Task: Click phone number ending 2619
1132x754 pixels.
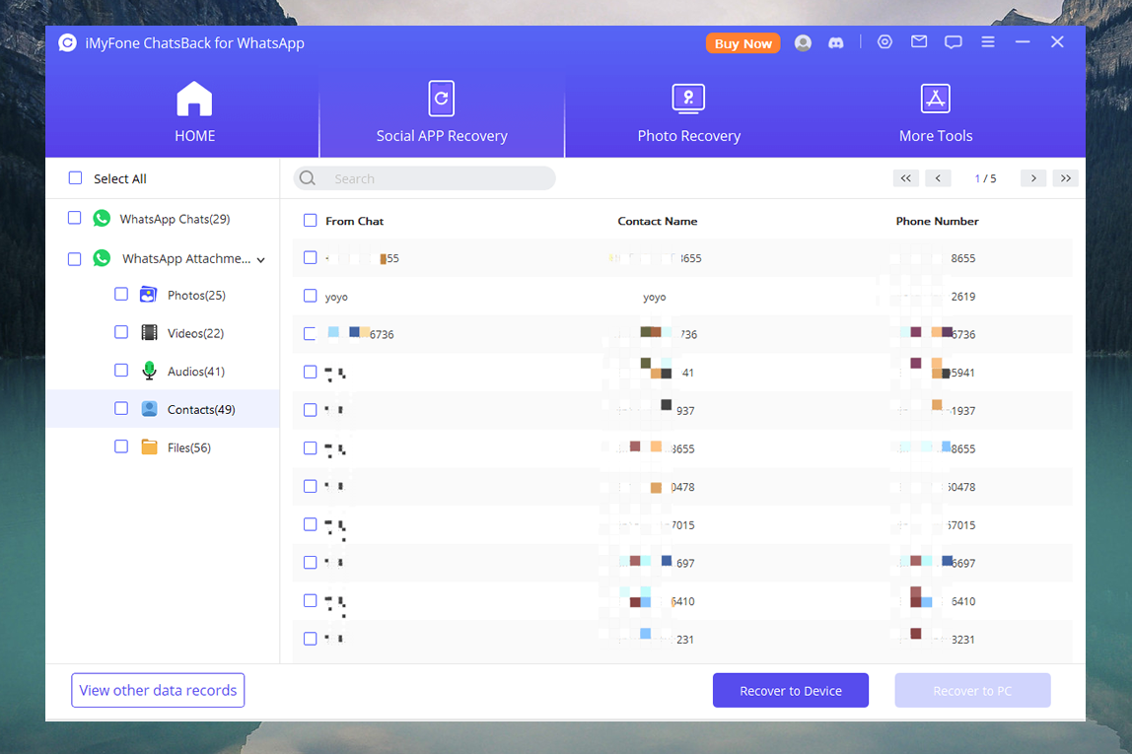Action: (x=963, y=297)
